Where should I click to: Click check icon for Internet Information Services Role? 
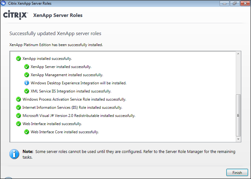coord(18,108)
